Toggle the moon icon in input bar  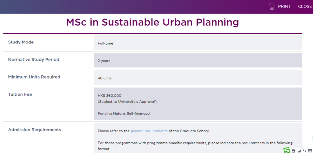click(x=299, y=150)
